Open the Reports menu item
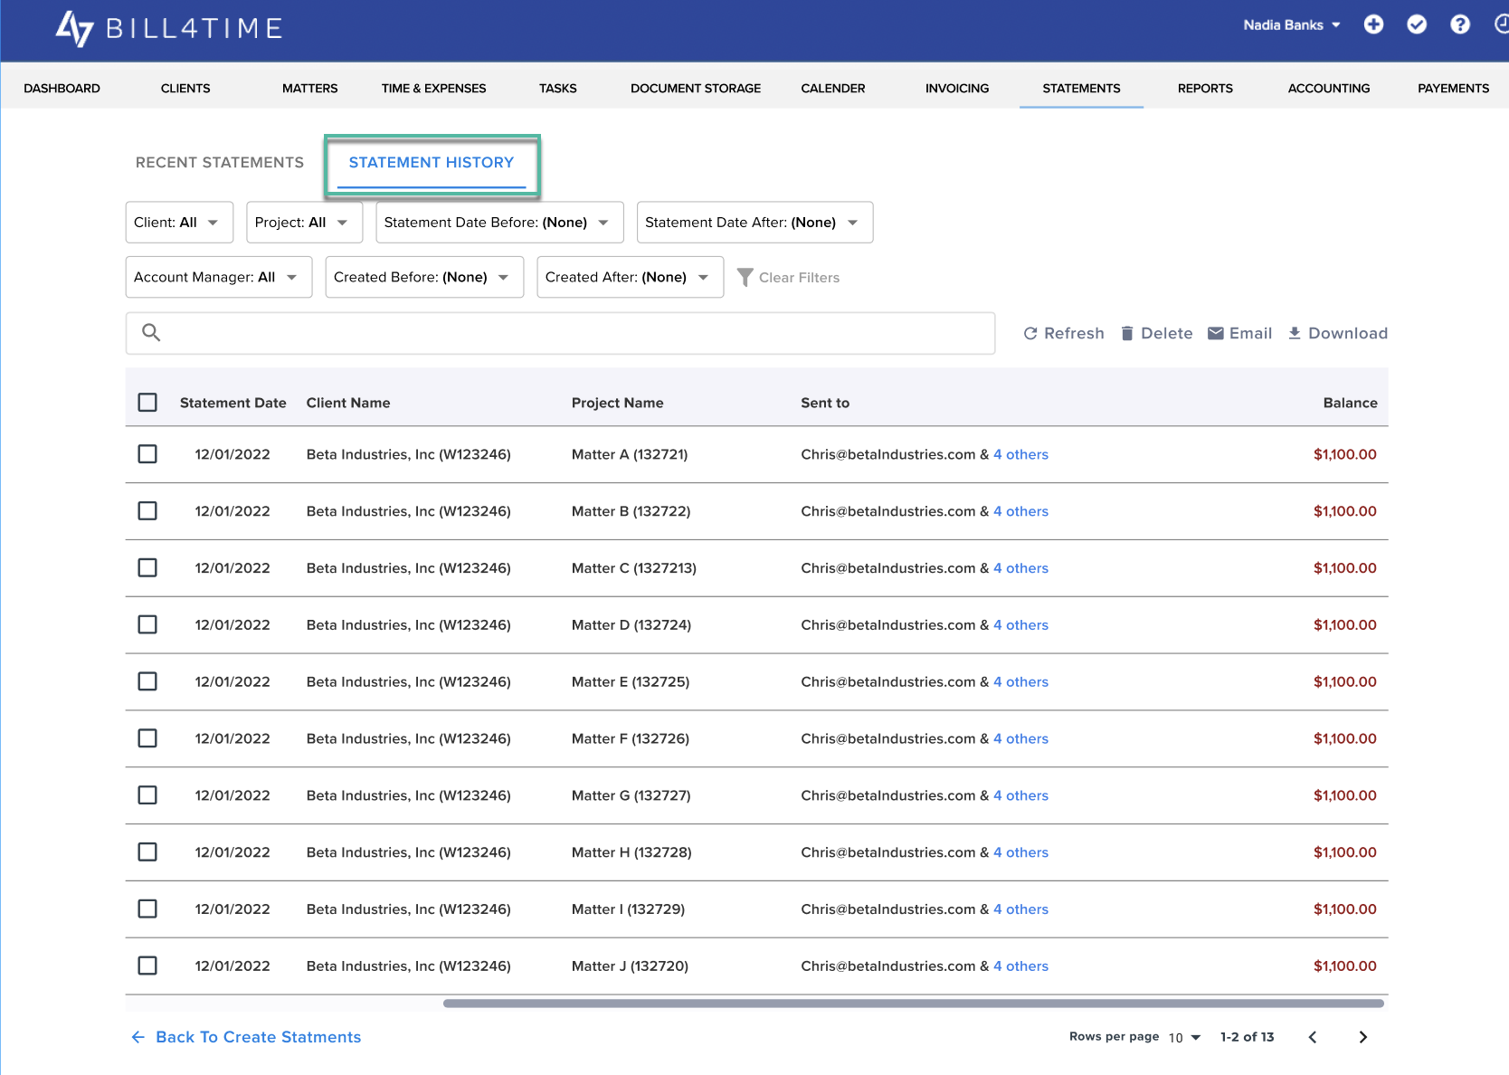This screenshot has width=1509, height=1075. coord(1205,89)
